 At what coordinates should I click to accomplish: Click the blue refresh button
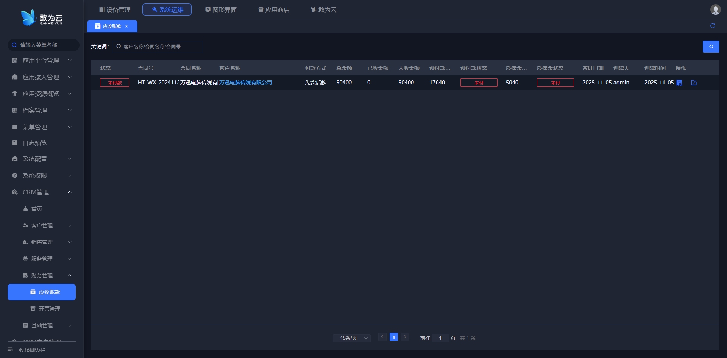pos(711,47)
